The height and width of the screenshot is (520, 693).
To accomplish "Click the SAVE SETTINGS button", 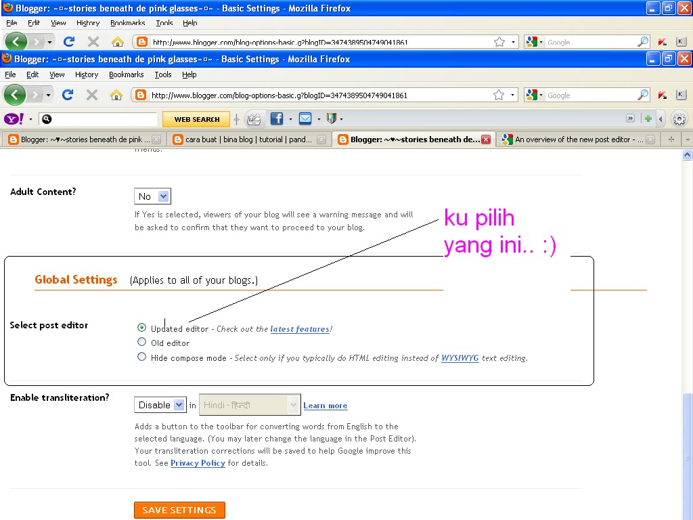I will click(179, 510).
